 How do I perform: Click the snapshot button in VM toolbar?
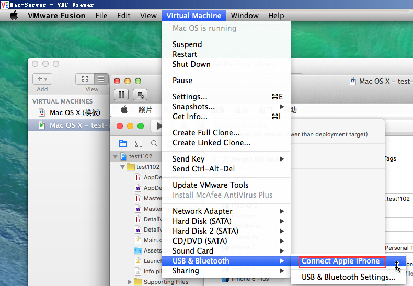click(140, 95)
